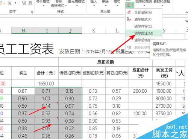
Task: Increase decimal places button
Action: click(x=24, y=3)
